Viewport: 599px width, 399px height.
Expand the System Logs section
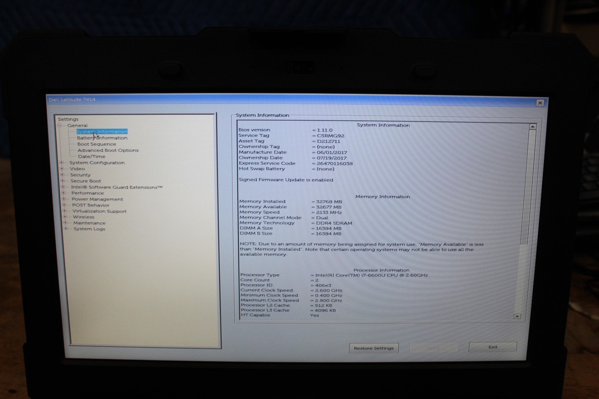66,229
